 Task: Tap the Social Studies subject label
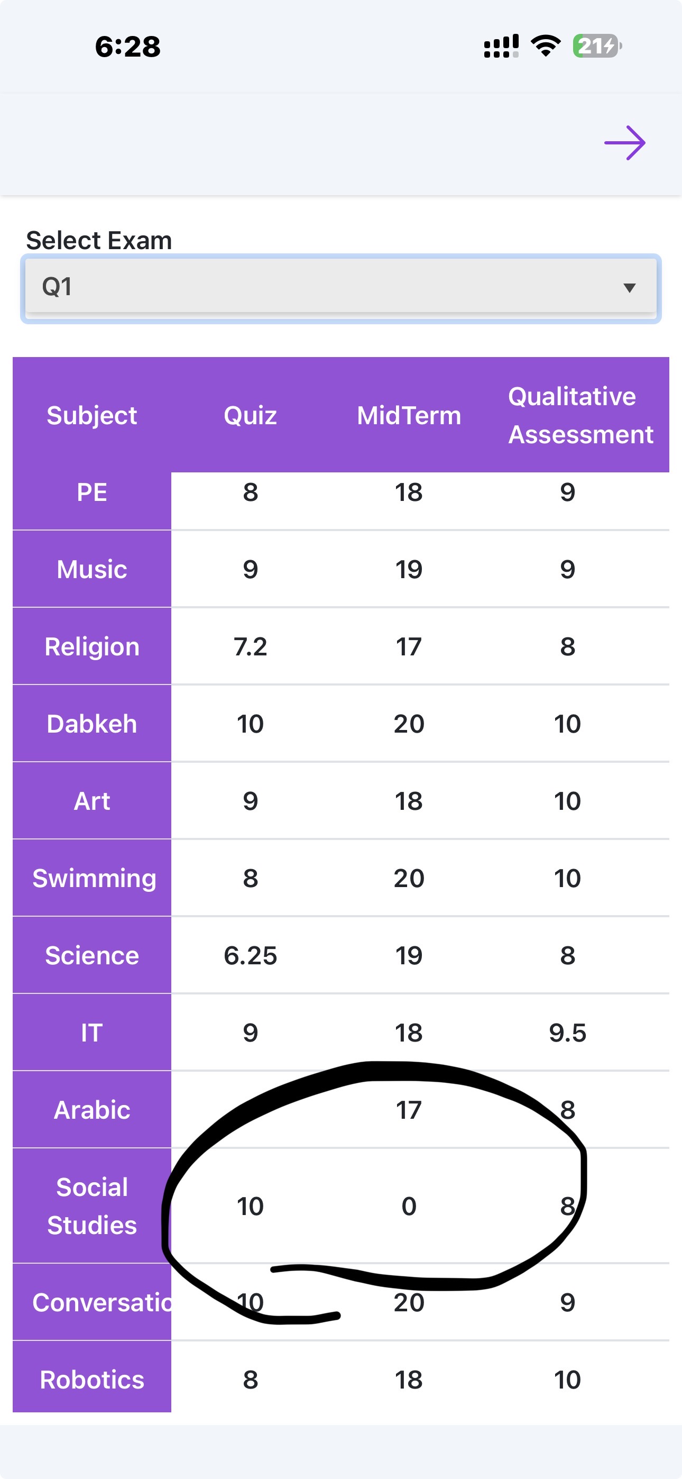coord(92,1206)
